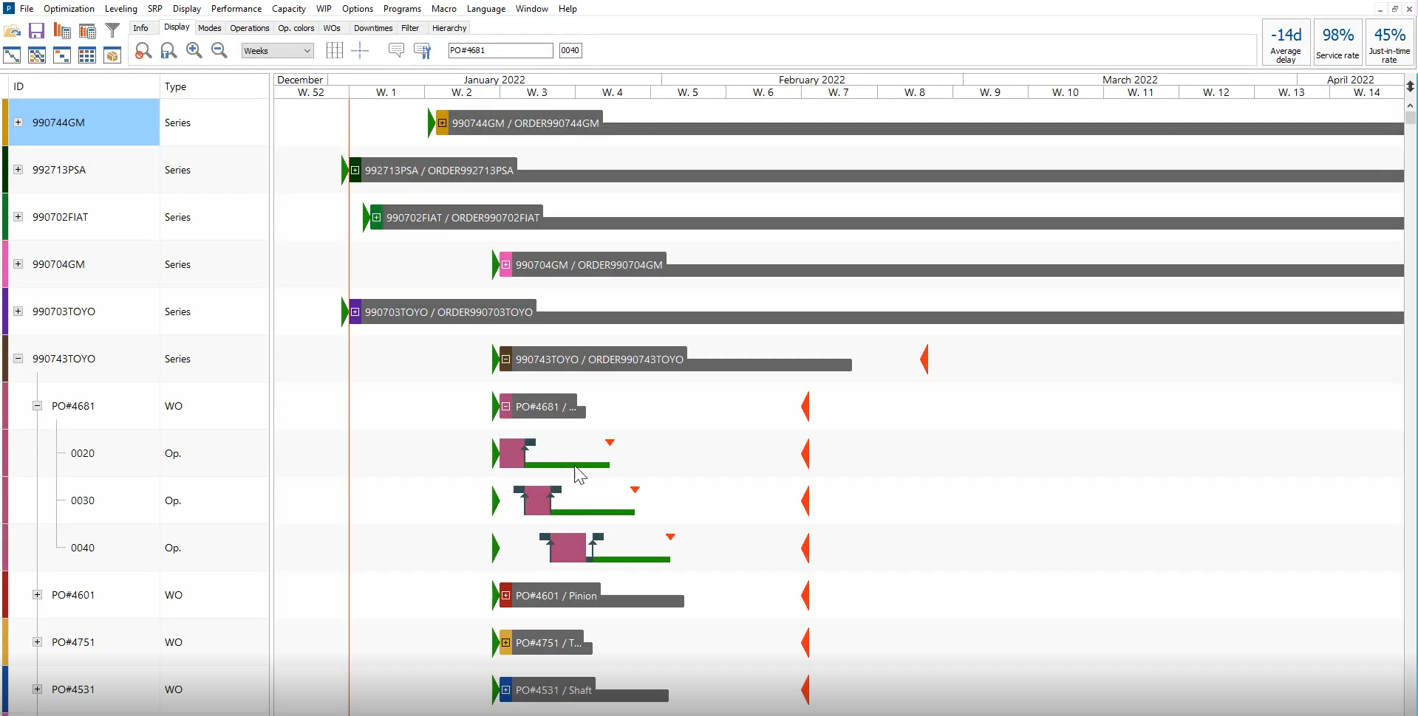The width and height of the screenshot is (1418, 716).
Task: Click the comment bubble icon
Action: pyautogui.click(x=396, y=50)
